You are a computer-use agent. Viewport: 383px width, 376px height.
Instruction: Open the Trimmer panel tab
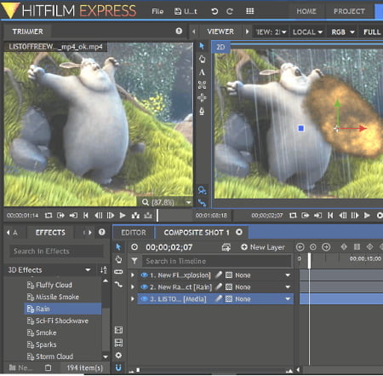(27, 32)
